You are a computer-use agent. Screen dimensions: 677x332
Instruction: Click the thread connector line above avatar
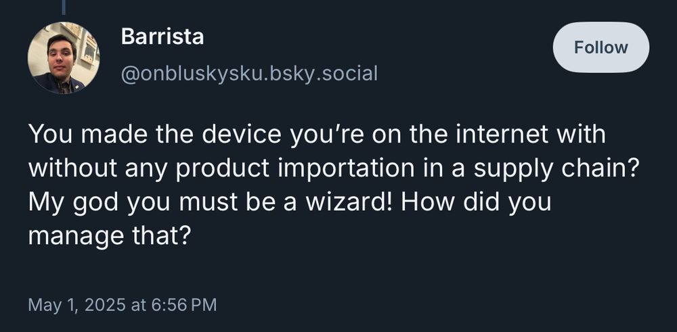64,7
